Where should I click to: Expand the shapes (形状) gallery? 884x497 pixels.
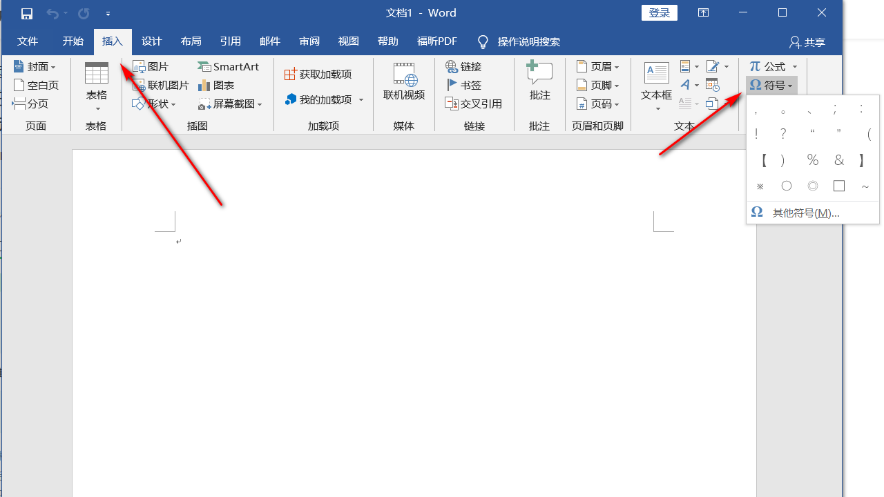click(x=154, y=104)
